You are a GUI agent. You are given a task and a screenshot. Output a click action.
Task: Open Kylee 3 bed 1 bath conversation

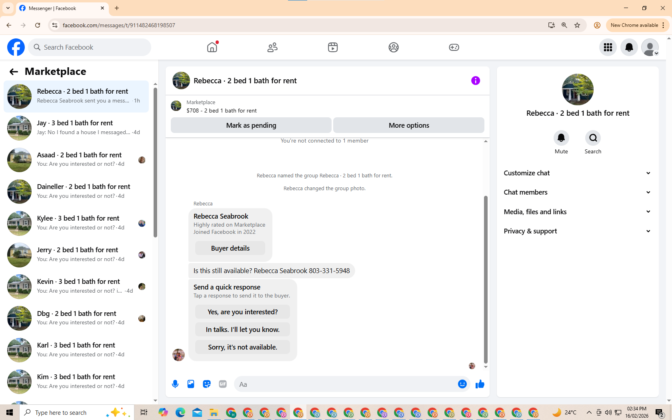[x=76, y=223]
